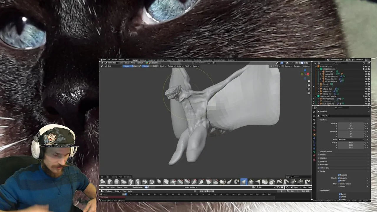377x212 pixels.
Task: Open the Sculpt Mode dropdown
Action: 112,63
